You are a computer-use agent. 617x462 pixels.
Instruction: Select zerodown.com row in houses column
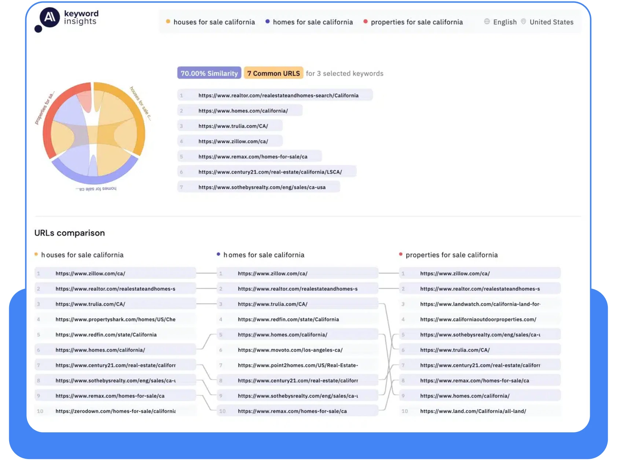[x=115, y=411]
